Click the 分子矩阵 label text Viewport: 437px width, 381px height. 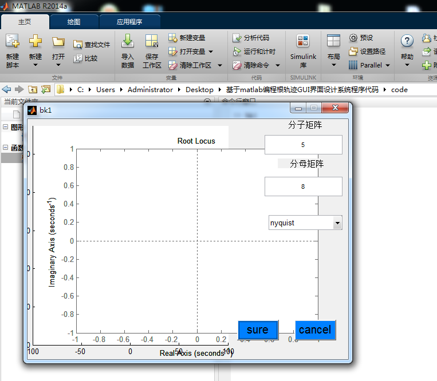pos(305,125)
